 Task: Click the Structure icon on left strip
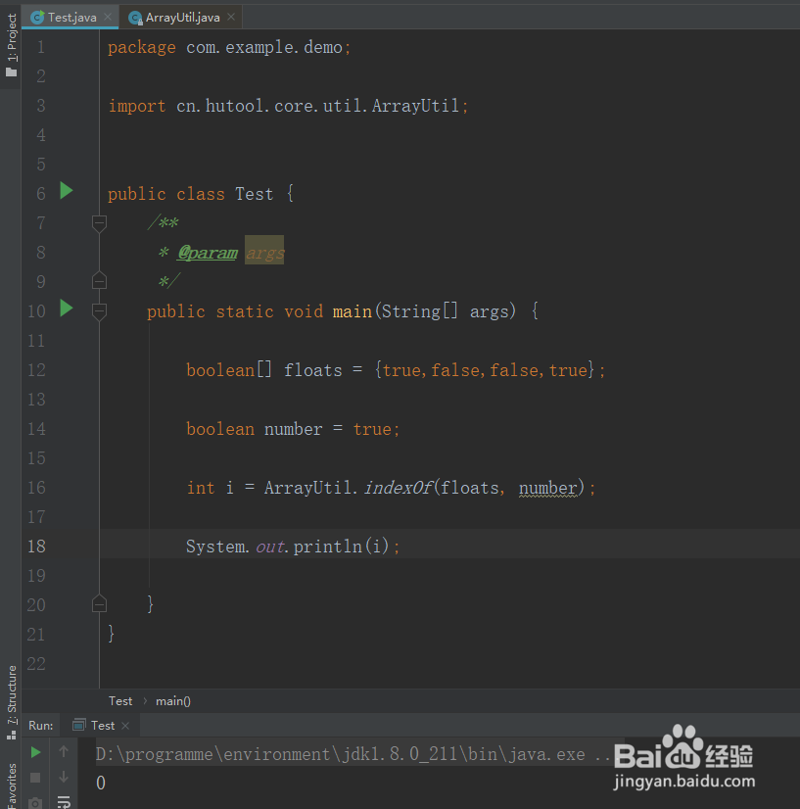point(11,736)
